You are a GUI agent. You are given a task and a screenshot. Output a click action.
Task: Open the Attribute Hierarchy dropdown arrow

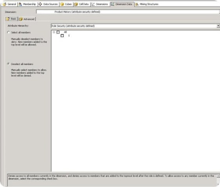(x=218, y=26)
